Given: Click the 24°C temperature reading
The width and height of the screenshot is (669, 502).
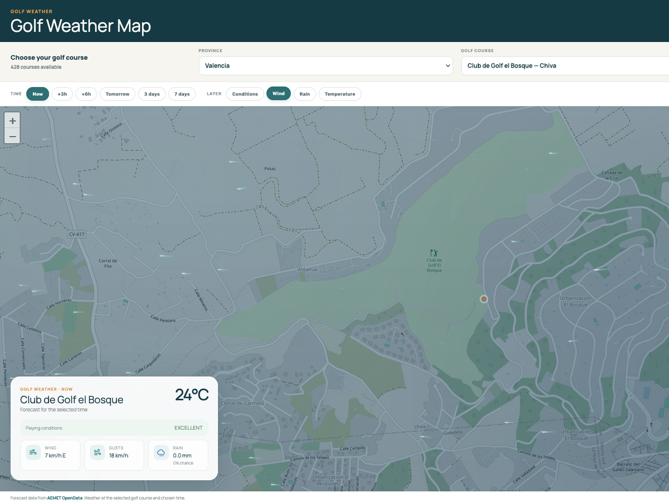Looking at the screenshot, I should click(x=192, y=395).
